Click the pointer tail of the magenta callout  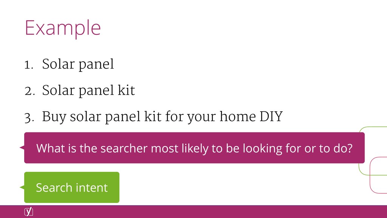click(22, 148)
